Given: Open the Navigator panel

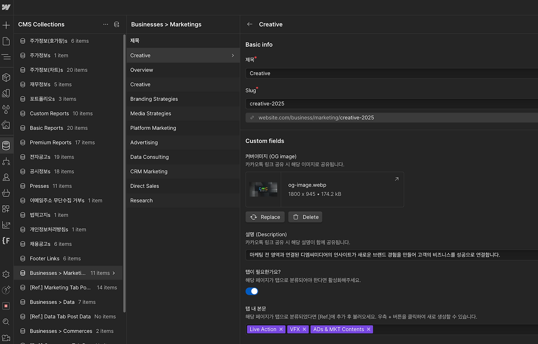Looking at the screenshot, I should click(x=6, y=56).
